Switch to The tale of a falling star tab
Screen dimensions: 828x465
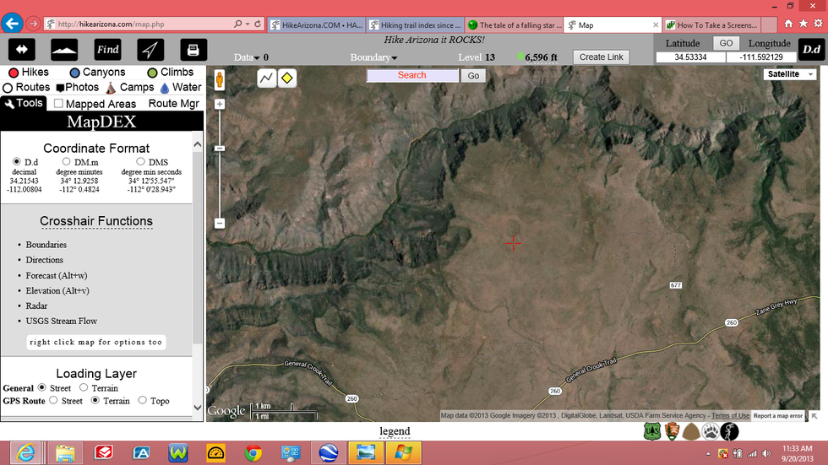(515, 24)
